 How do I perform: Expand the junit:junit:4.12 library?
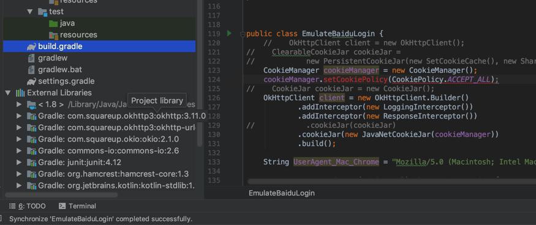[19, 163]
